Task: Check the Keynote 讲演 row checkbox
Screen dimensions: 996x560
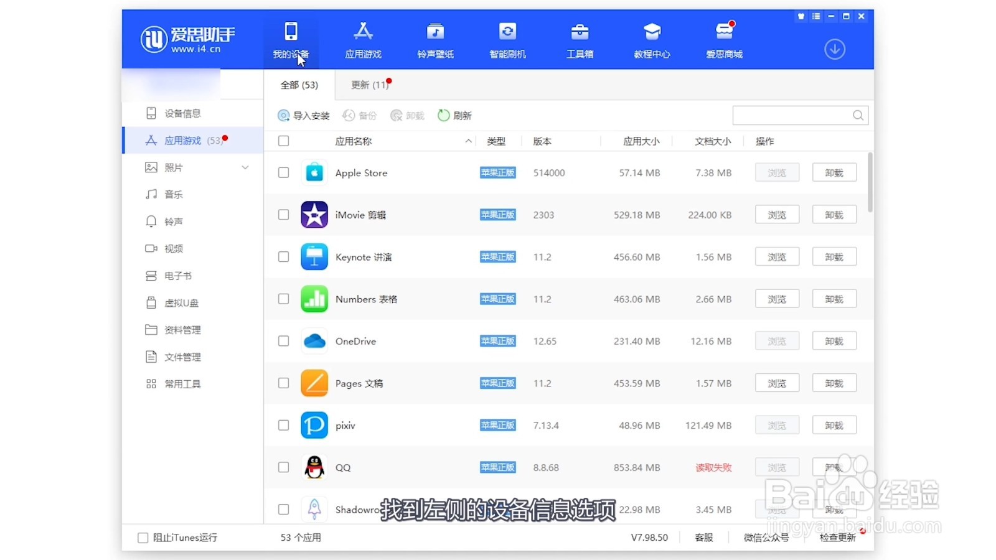Action: (x=283, y=257)
